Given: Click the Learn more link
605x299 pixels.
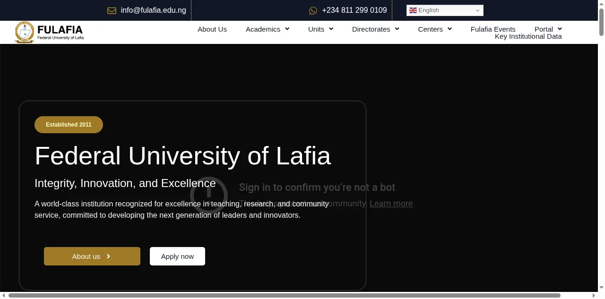Looking at the screenshot, I should [391, 204].
